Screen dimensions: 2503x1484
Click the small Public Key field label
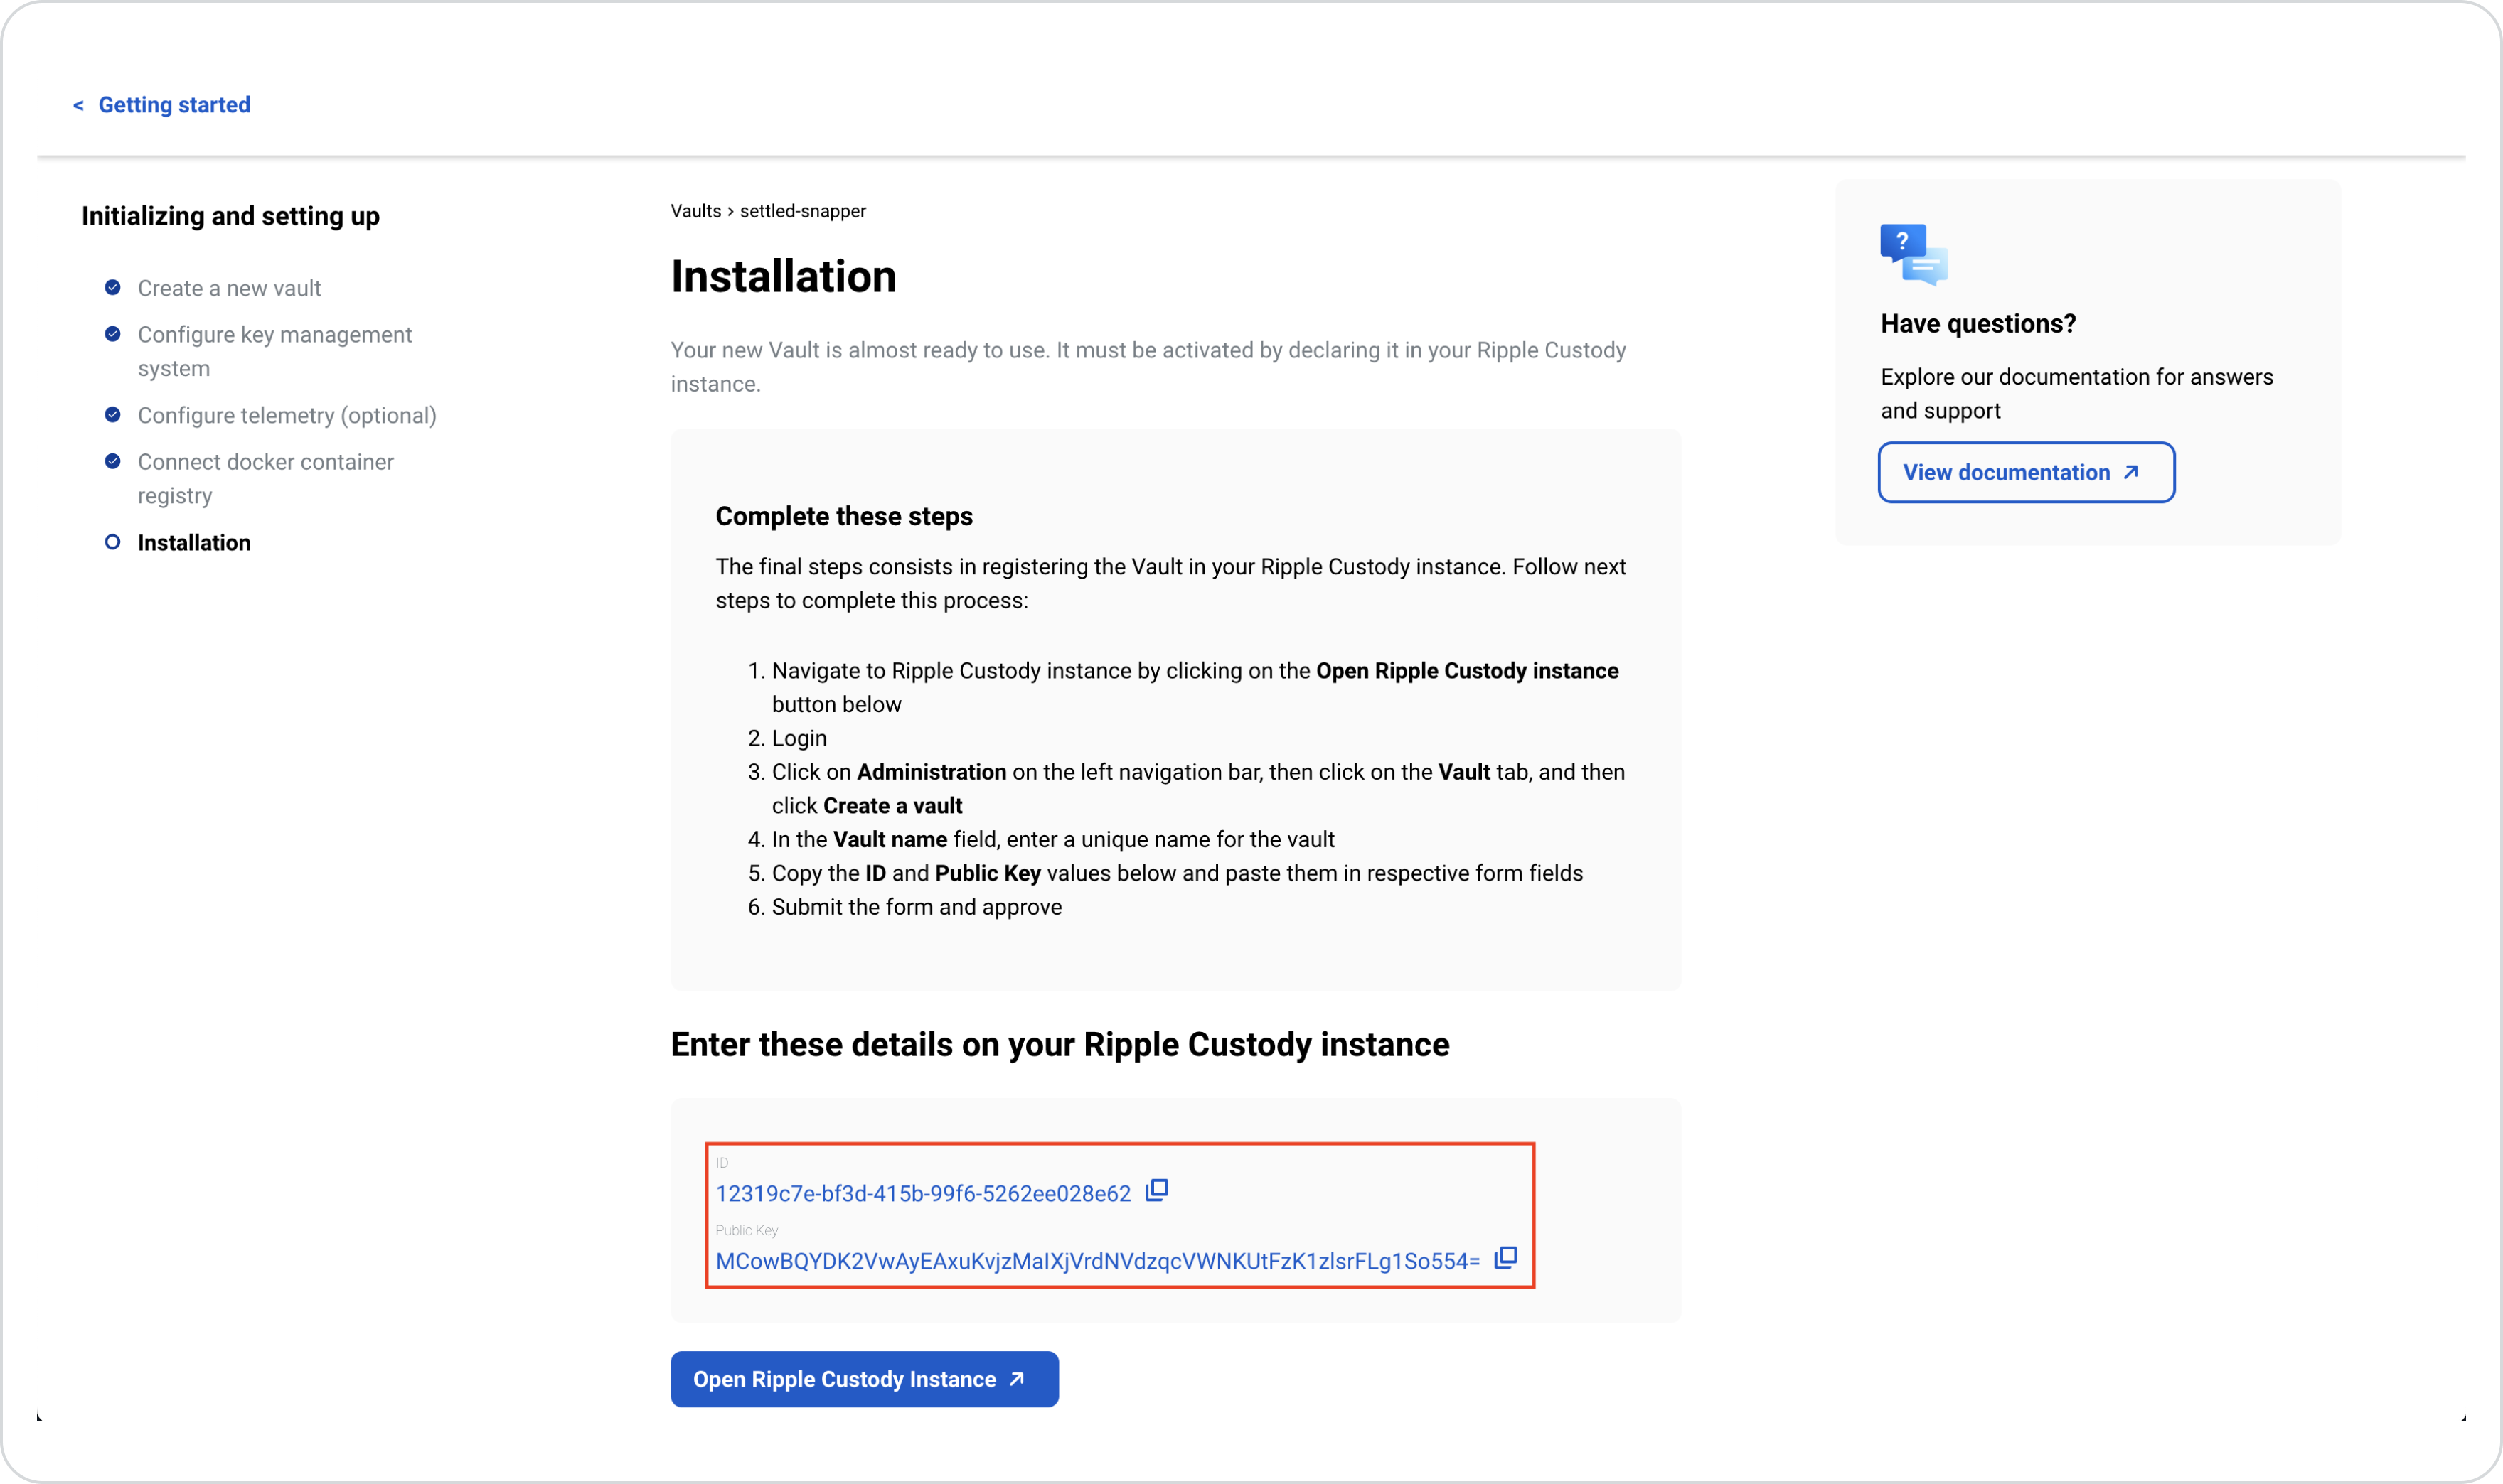747,1230
